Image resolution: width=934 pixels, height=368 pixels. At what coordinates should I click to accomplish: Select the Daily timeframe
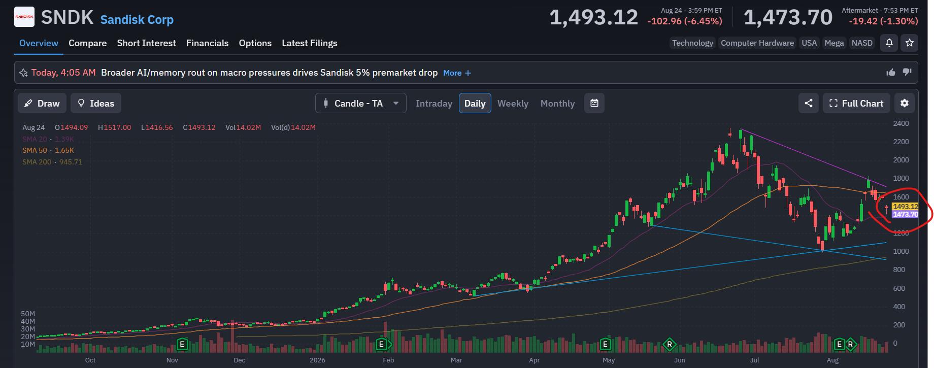coord(475,104)
